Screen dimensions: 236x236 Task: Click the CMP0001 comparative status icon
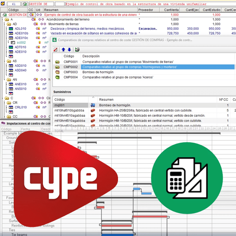pos(57,62)
